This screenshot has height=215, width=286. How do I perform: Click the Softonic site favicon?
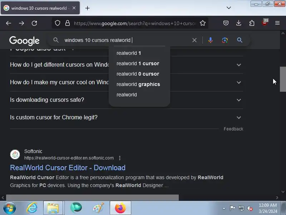pyautogui.click(x=15, y=154)
